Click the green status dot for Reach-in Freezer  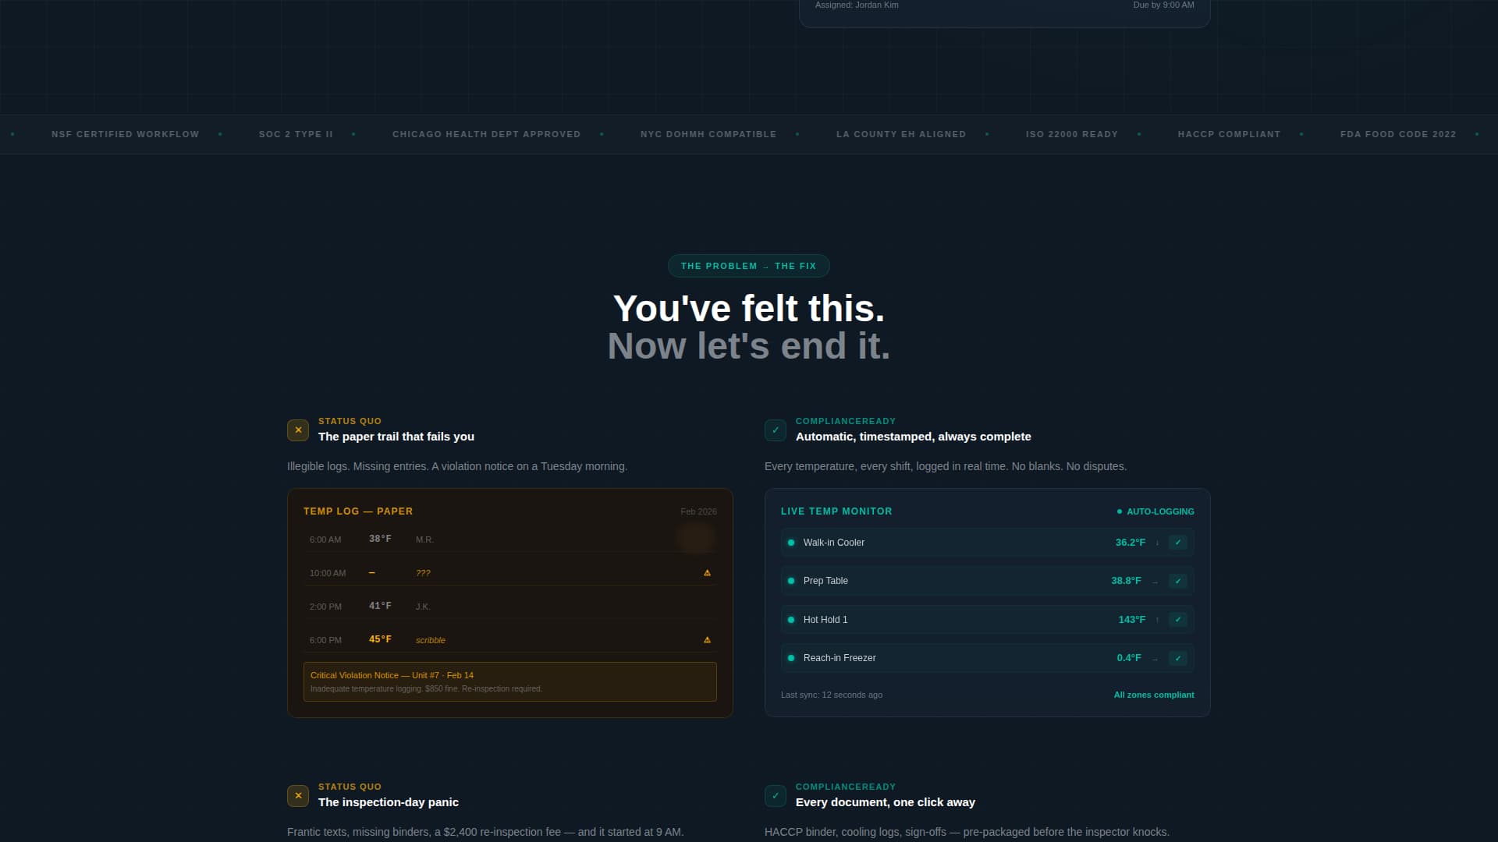point(791,658)
